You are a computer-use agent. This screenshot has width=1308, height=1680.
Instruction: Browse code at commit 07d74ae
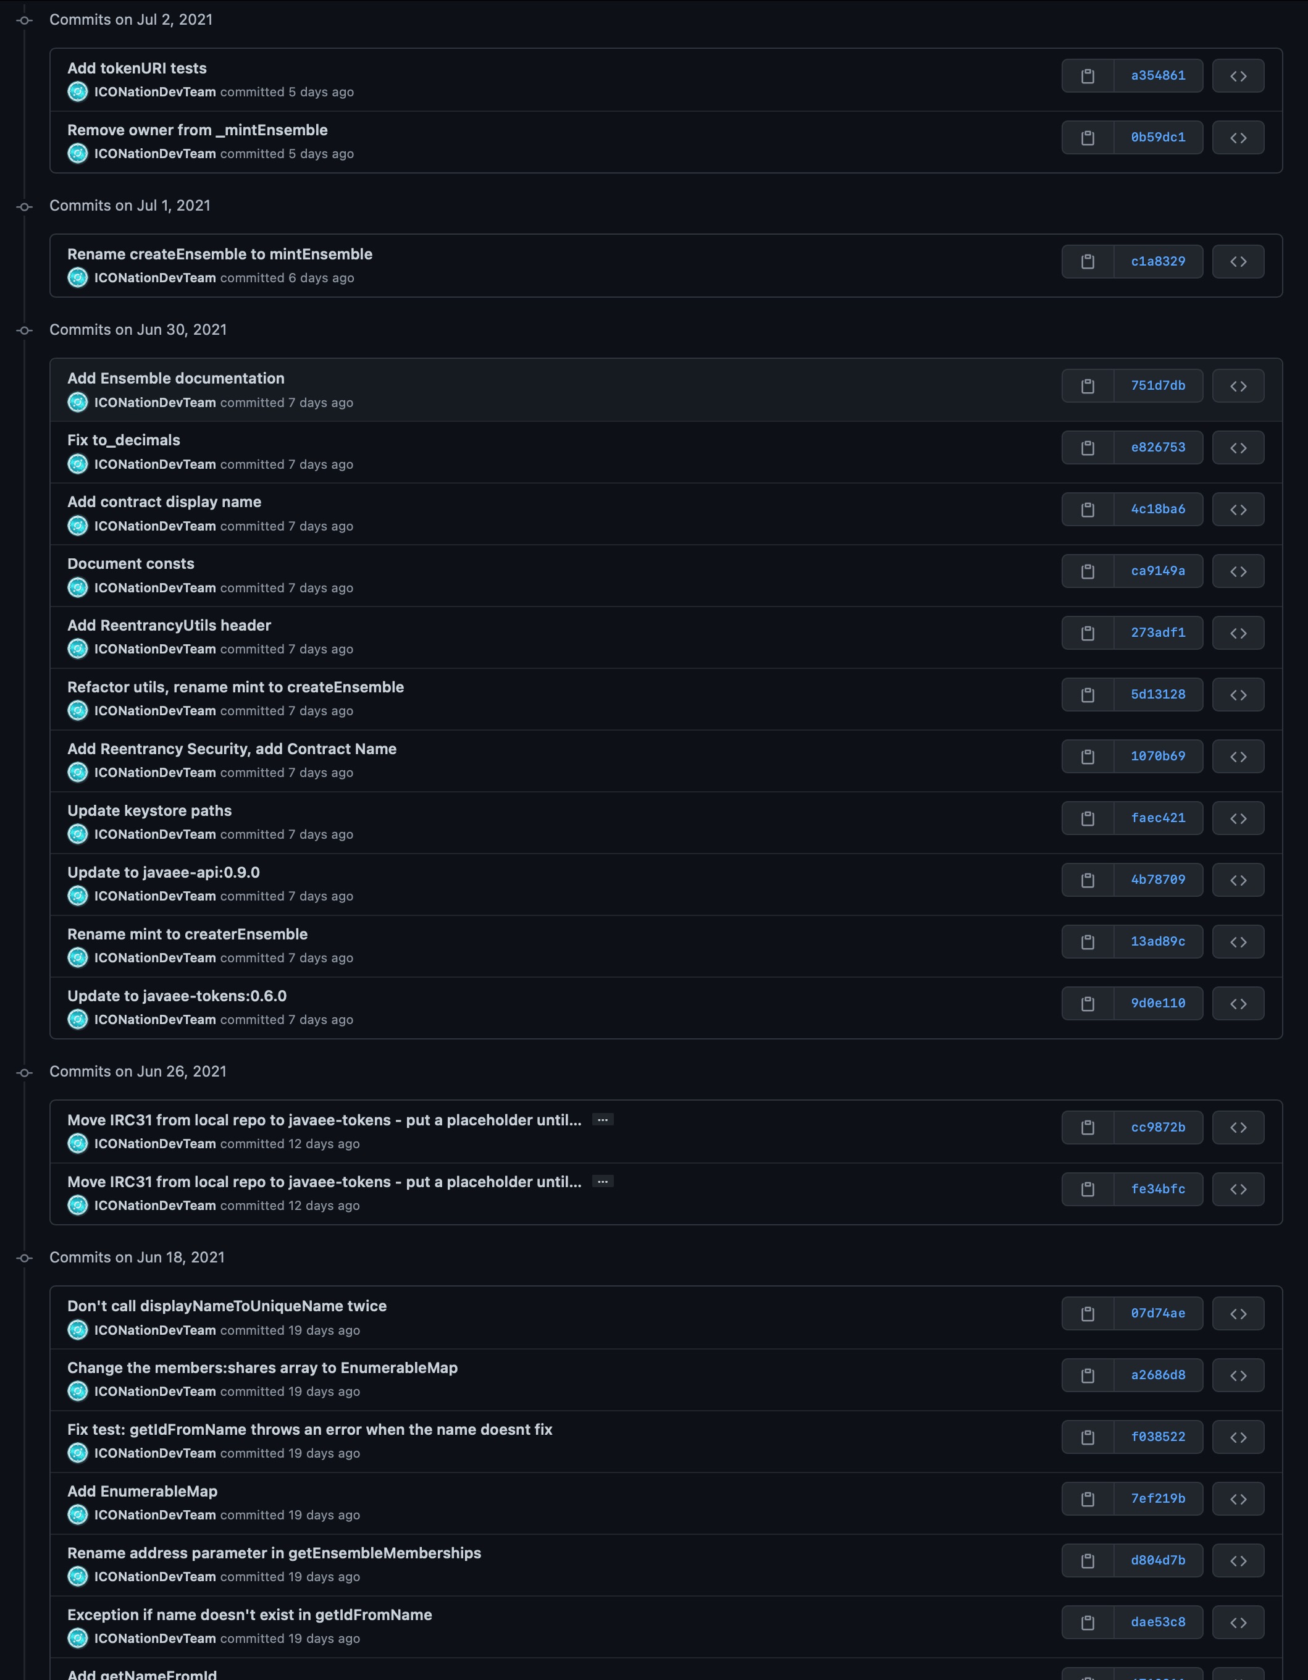click(1237, 1314)
